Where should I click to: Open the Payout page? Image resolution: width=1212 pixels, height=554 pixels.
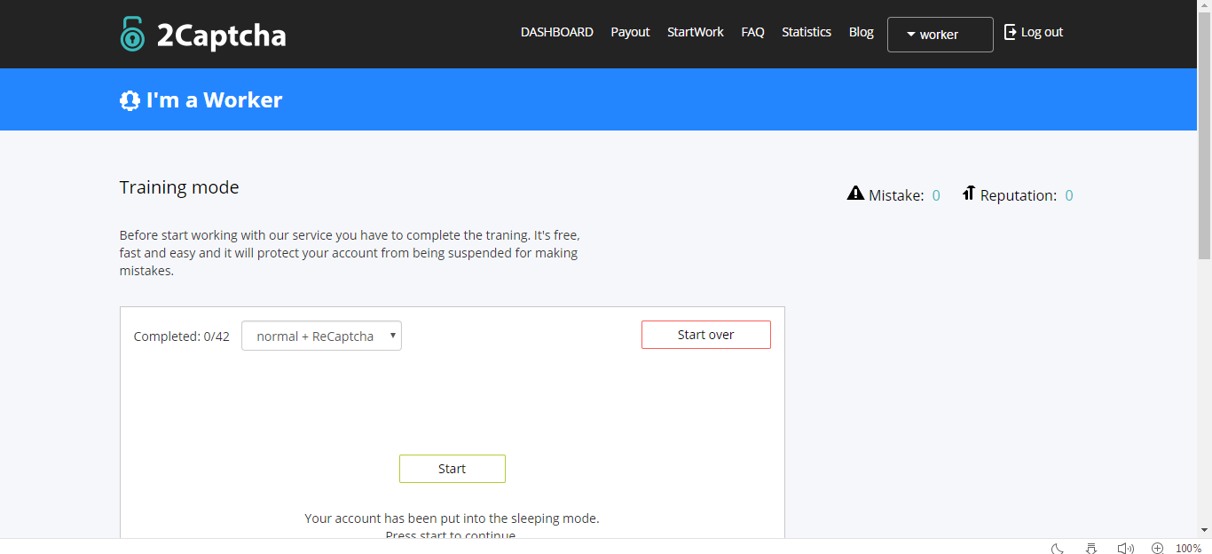(630, 32)
